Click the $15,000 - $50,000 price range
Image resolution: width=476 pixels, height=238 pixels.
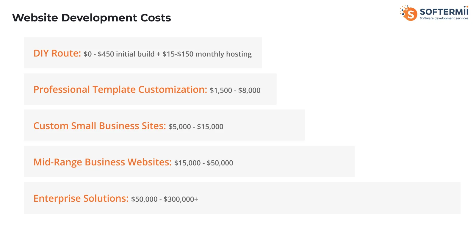click(203, 163)
